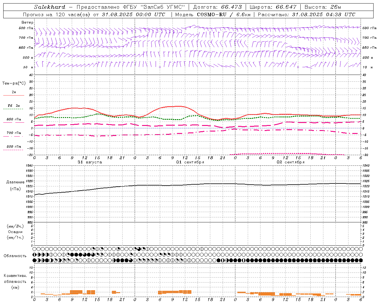Select the Тем-ра(°C) axis title
378x302 pixels.
(x=14, y=83)
